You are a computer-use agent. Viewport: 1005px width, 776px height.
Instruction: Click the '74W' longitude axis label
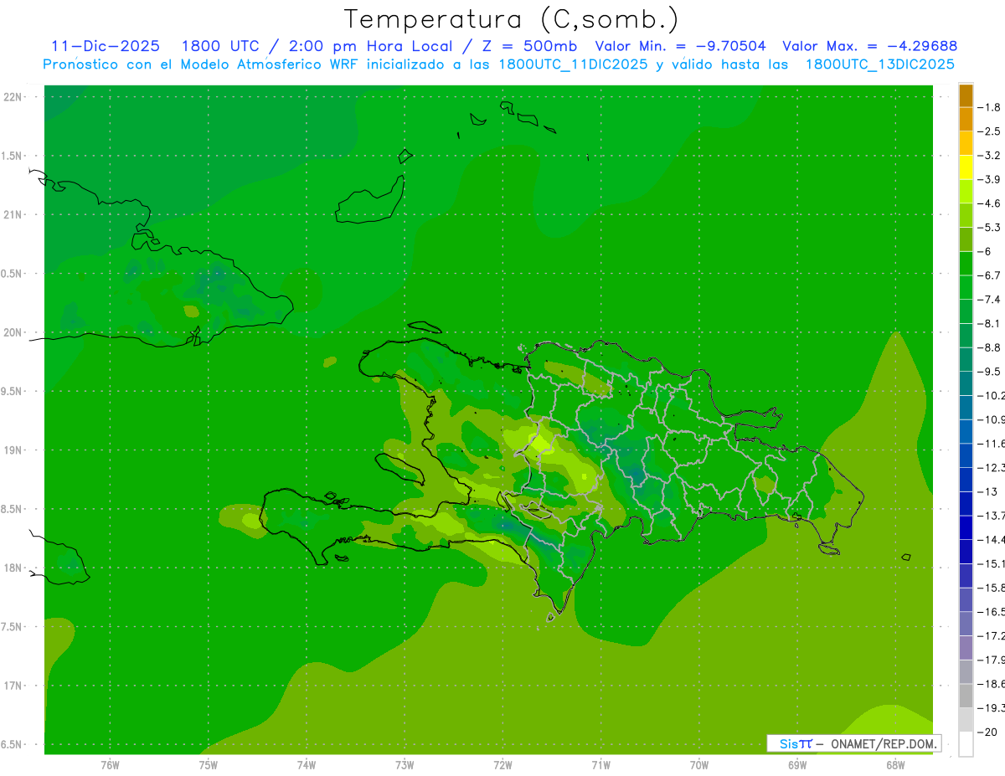307,764
